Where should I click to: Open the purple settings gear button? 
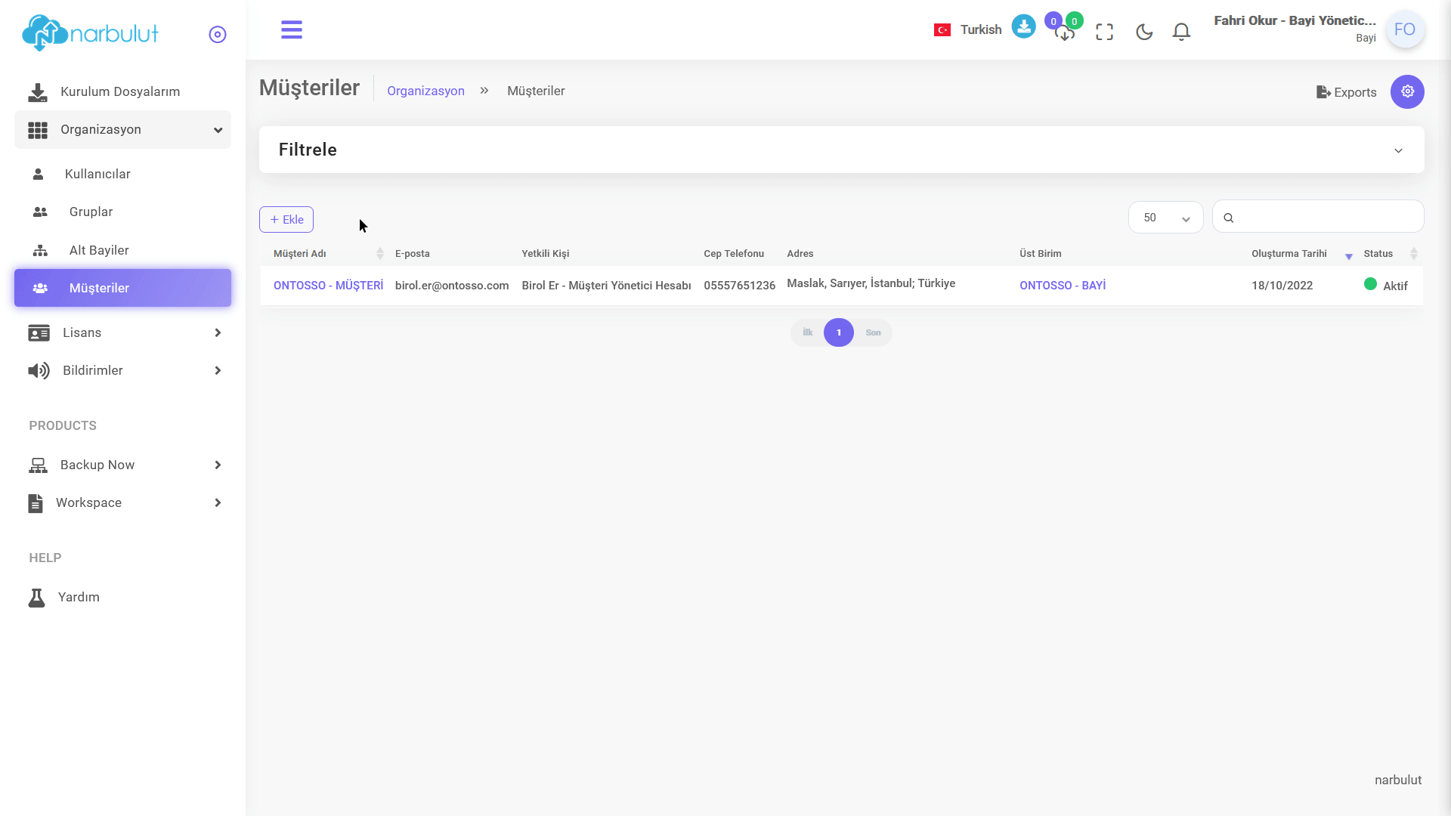[x=1407, y=91]
